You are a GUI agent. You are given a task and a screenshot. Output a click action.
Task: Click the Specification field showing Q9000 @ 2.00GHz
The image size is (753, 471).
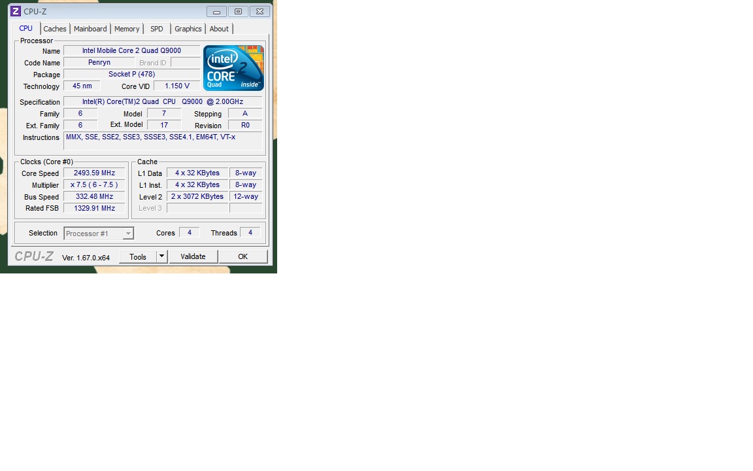[163, 101]
